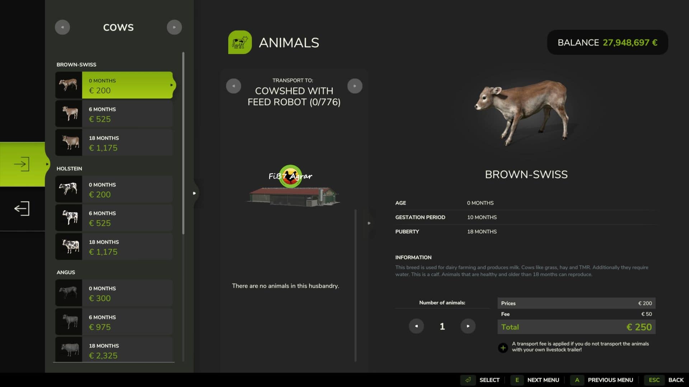Click the cow list vertical scrollbar
Screen dimensions: 689x387
pos(183,143)
